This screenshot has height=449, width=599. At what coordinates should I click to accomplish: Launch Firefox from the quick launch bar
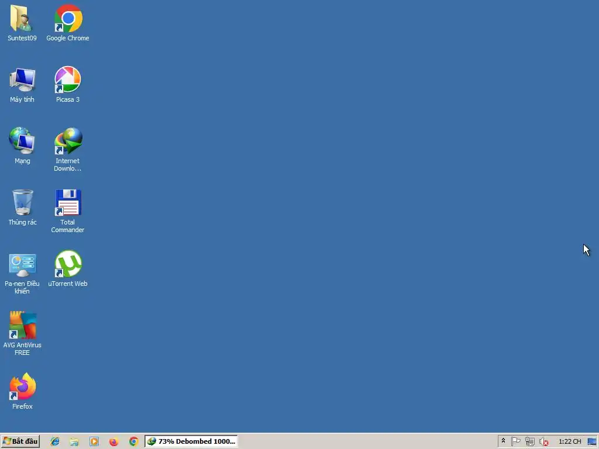[x=114, y=442]
